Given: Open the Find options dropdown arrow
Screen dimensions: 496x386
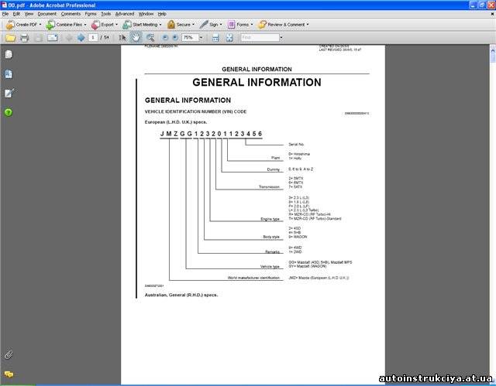Looking at the screenshot, I should tap(281, 38).
